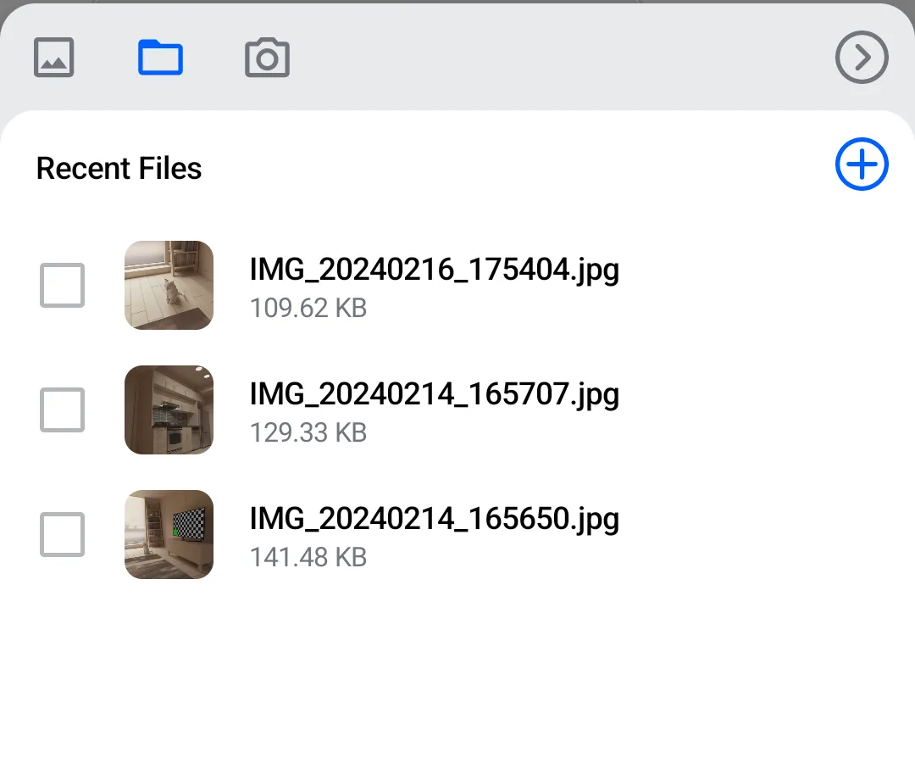Click the Recent Files heading
915x780 pixels.
pos(118,168)
